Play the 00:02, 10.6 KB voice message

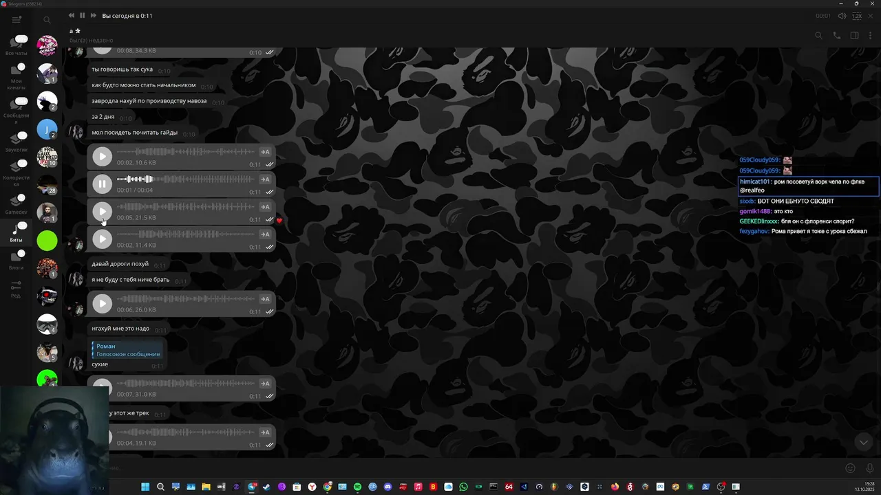[102, 157]
